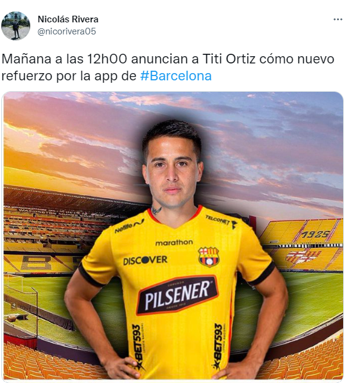Screen dimensions: 351x383
Task: Click the 1925 lettering on the stand
Action: (x=315, y=234)
